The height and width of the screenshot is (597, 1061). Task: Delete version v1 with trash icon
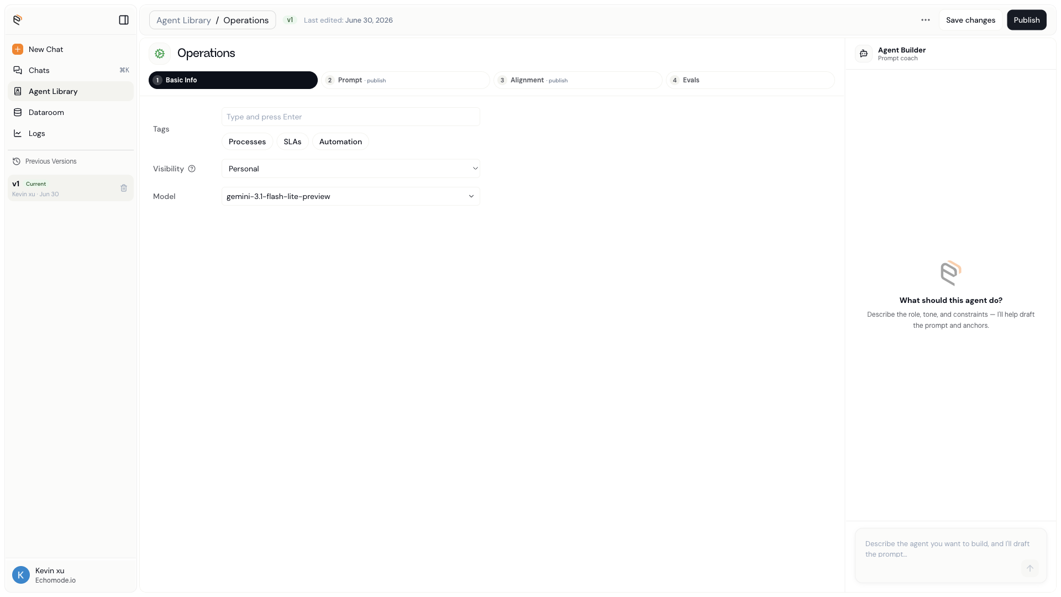pyautogui.click(x=124, y=188)
